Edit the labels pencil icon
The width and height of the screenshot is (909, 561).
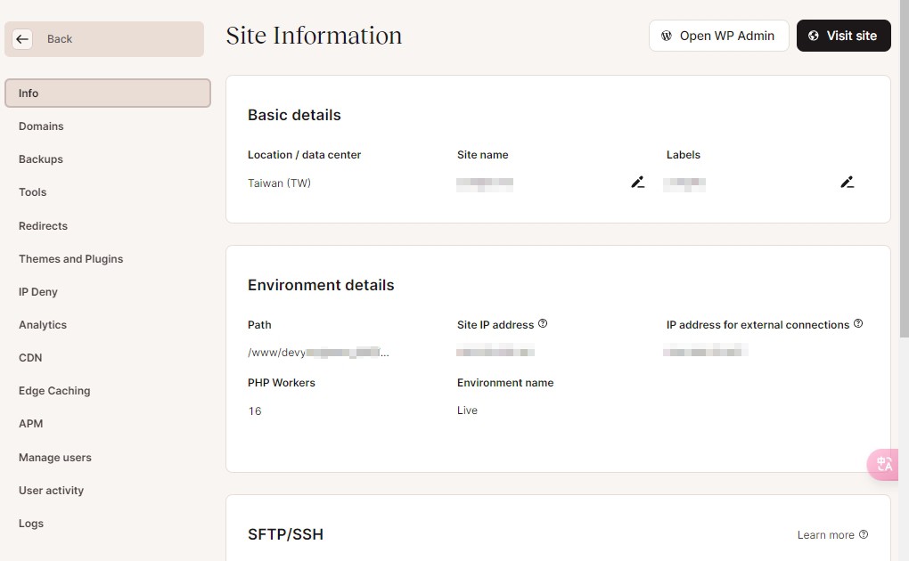847,182
